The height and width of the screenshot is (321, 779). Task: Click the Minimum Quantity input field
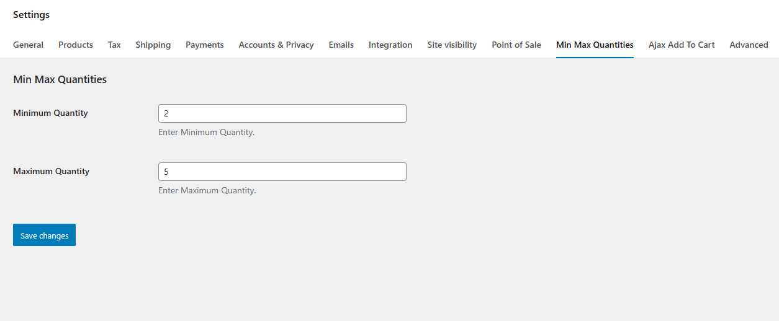click(x=282, y=113)
